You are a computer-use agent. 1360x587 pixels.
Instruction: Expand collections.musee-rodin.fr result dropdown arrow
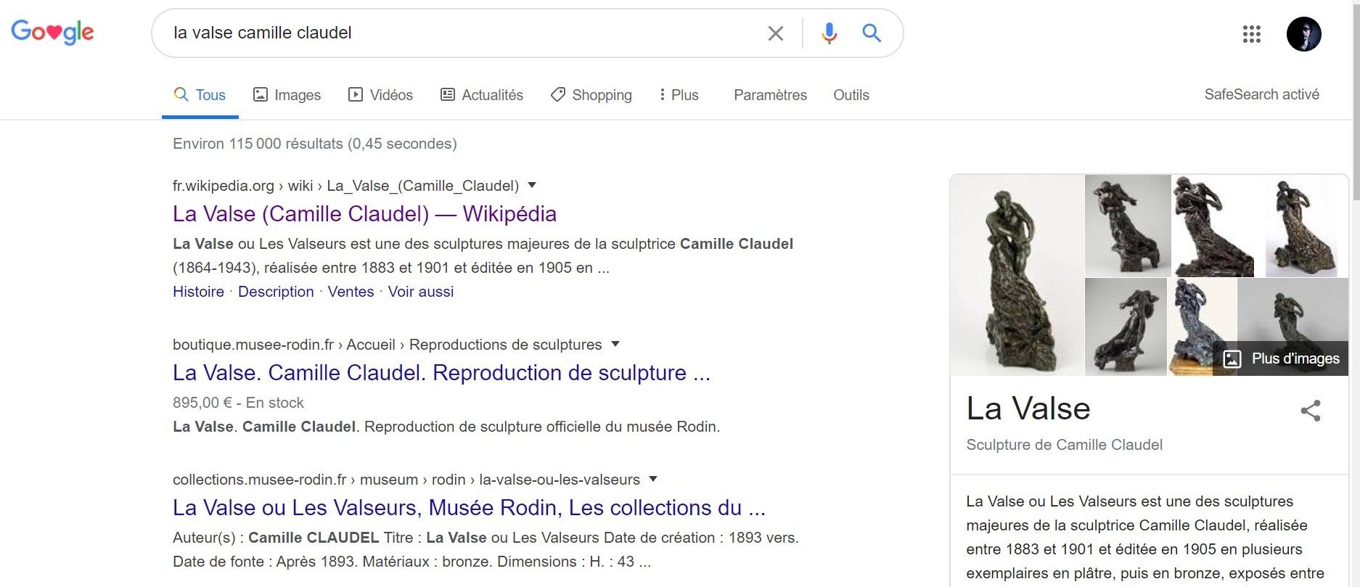click(653, 479)
